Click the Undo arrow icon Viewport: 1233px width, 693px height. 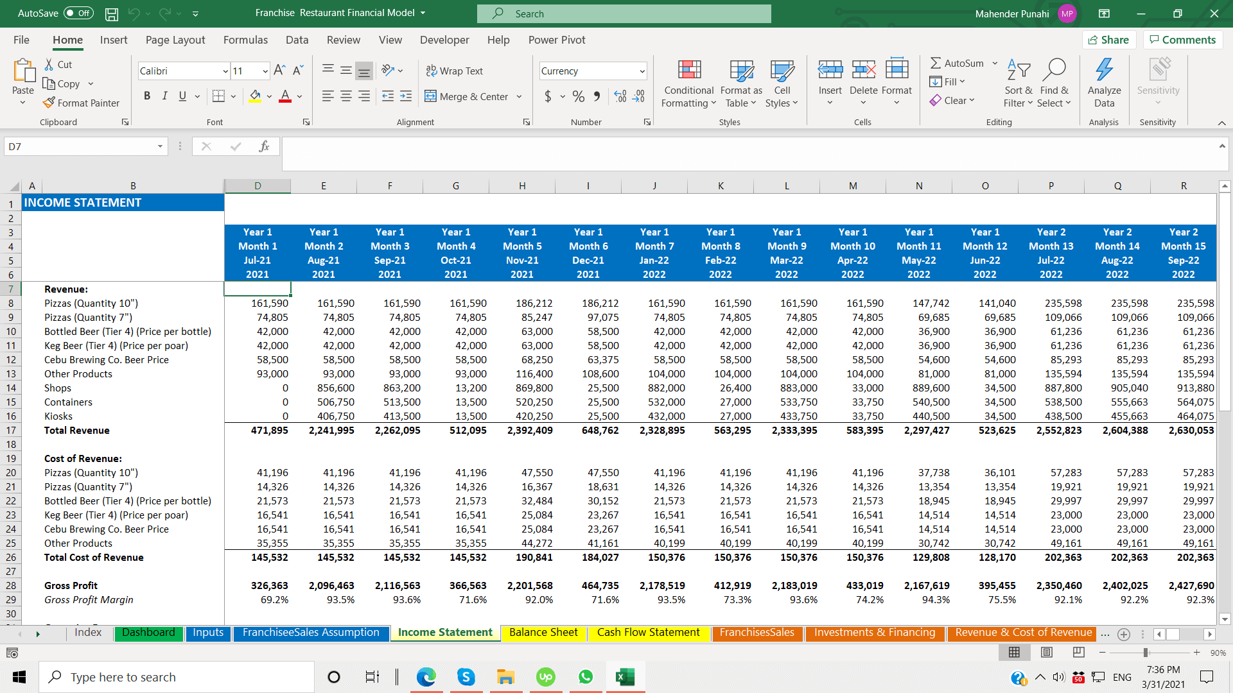pos(134,13)
